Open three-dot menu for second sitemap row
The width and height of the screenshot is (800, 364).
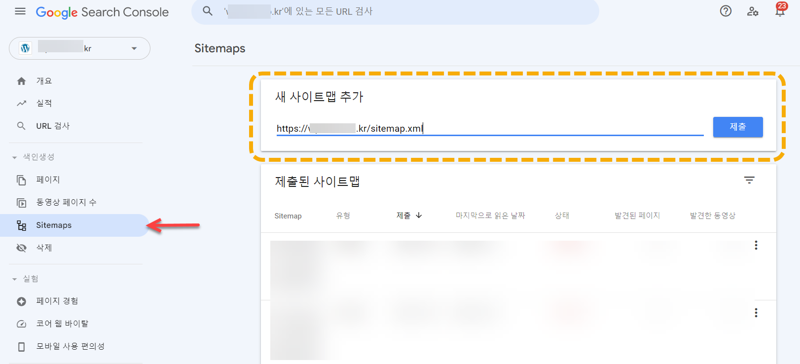[756, 313]
